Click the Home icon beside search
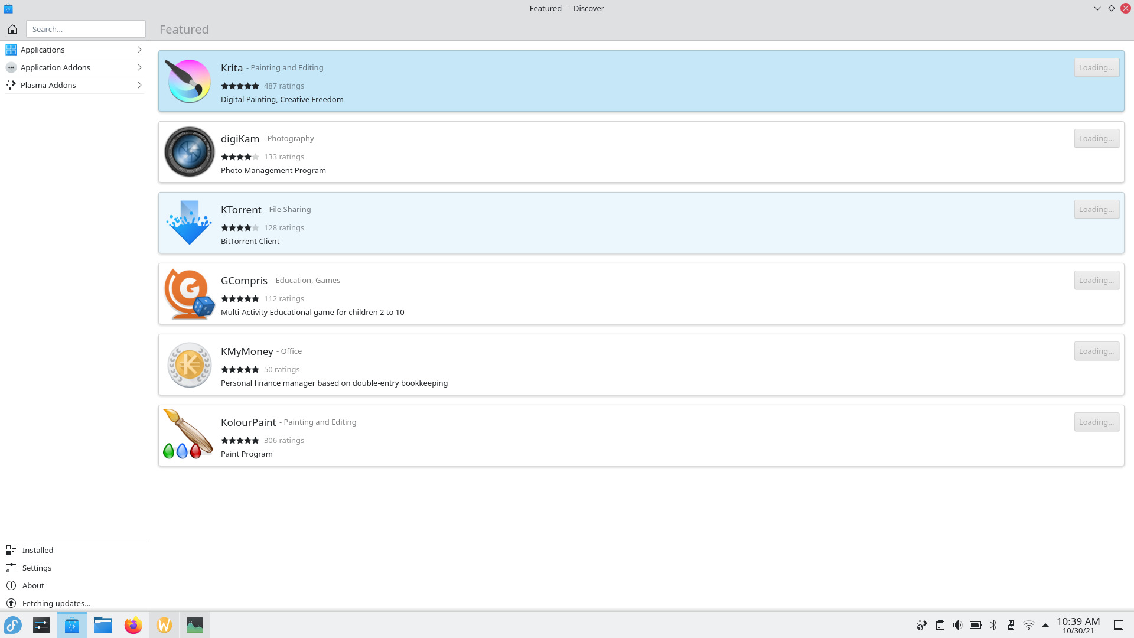Screen dimensions: 1134x638 (12, 29)
